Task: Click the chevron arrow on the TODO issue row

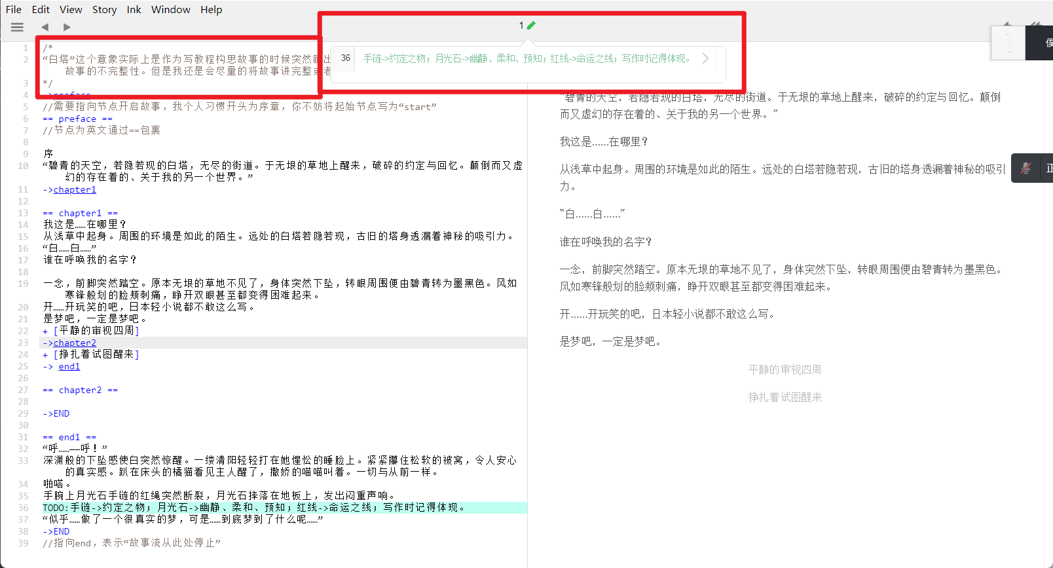Action: [x=705, y=58]
